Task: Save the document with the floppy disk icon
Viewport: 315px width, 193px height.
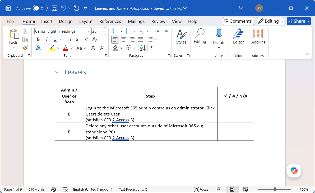Action: tap(54, 8)
